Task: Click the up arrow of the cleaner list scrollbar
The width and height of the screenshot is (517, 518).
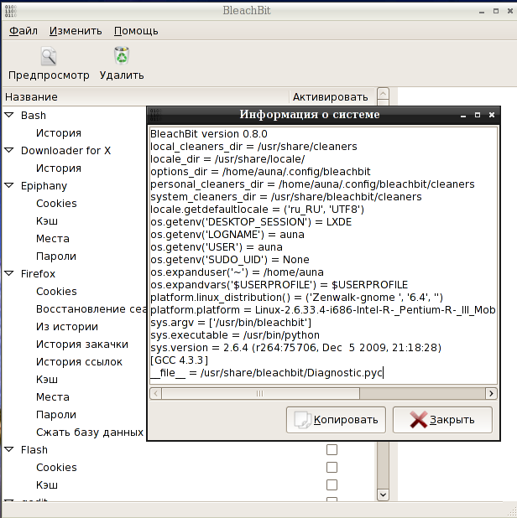Action: pyautogui.click(x=383, y=94)
